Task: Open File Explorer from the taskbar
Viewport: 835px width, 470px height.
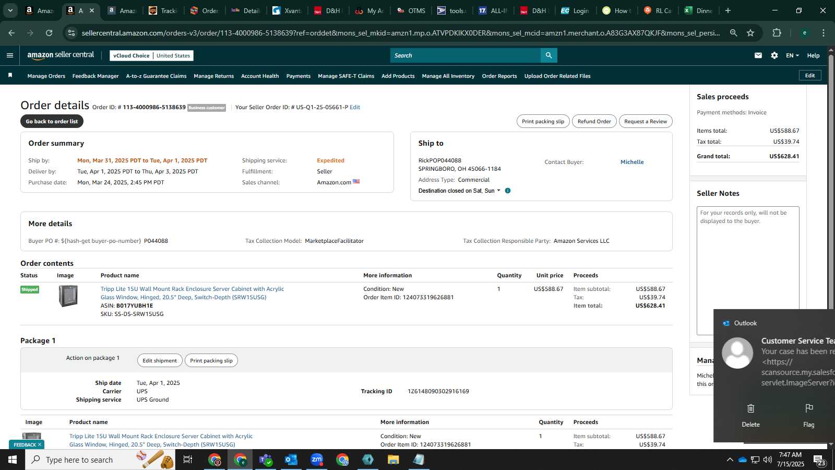Action: pyautogui.click(x=393, y=460)
